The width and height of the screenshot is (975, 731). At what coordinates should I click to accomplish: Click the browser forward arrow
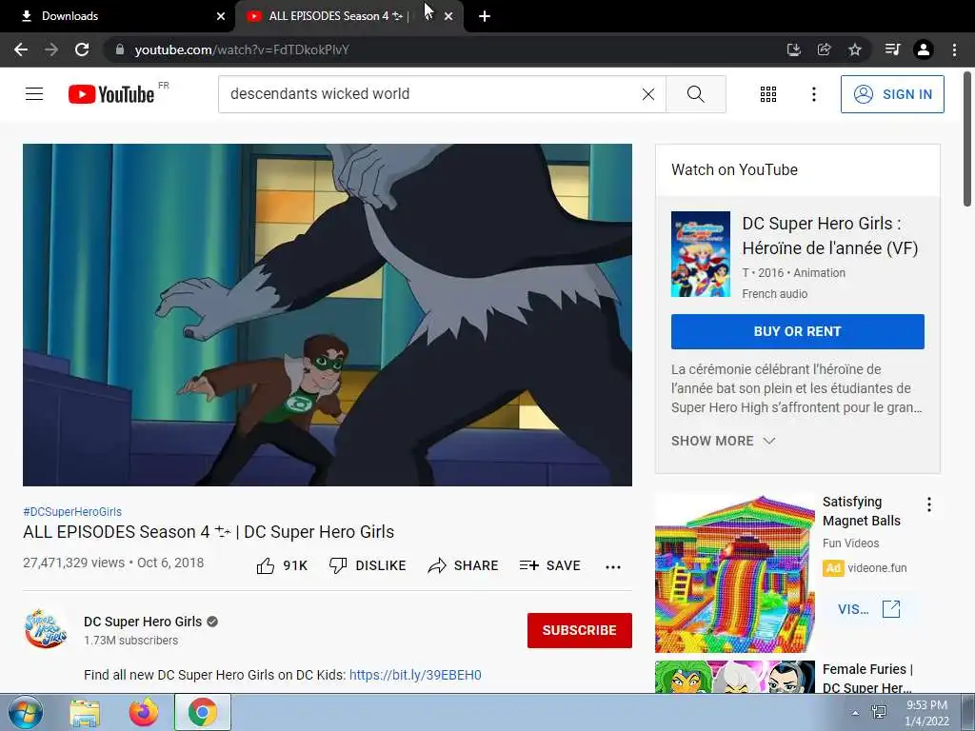51,49
